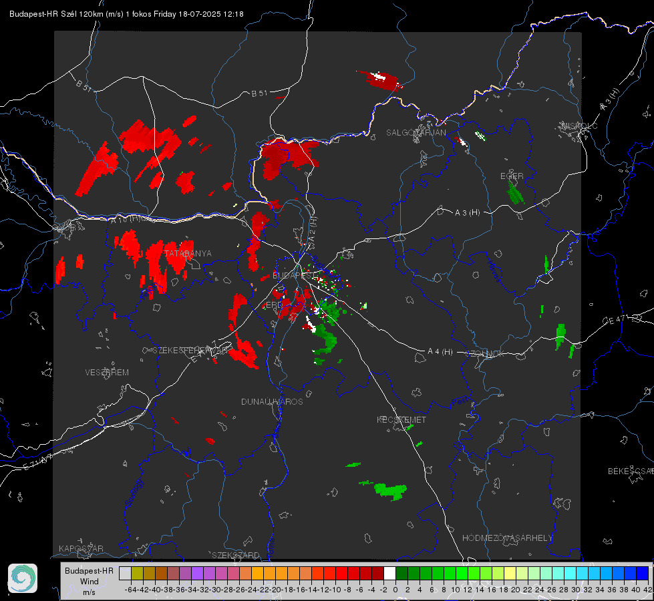Image resolution: width=654 pixels, height=601 pixels.
Task: Click the radar title text with date
Action: click(x=126, y=14)
